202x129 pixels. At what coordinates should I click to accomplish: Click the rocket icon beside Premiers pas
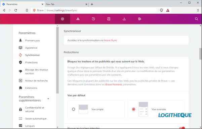coord(21,40)
